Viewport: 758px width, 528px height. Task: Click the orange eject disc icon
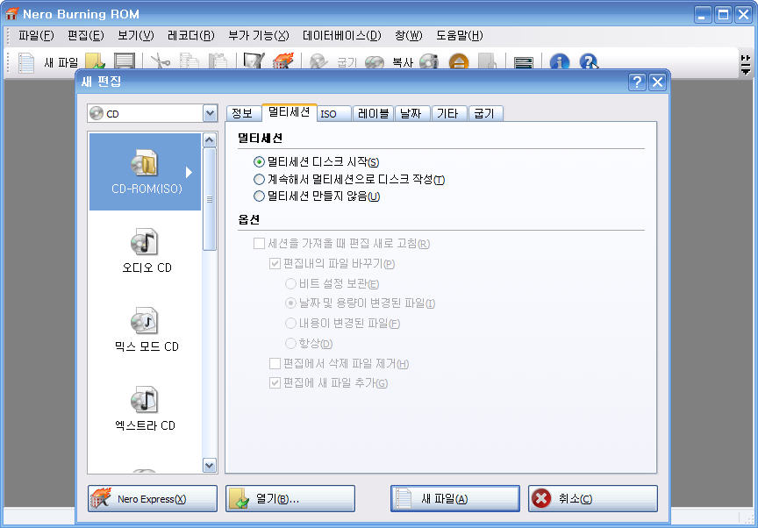click(459, 61)
